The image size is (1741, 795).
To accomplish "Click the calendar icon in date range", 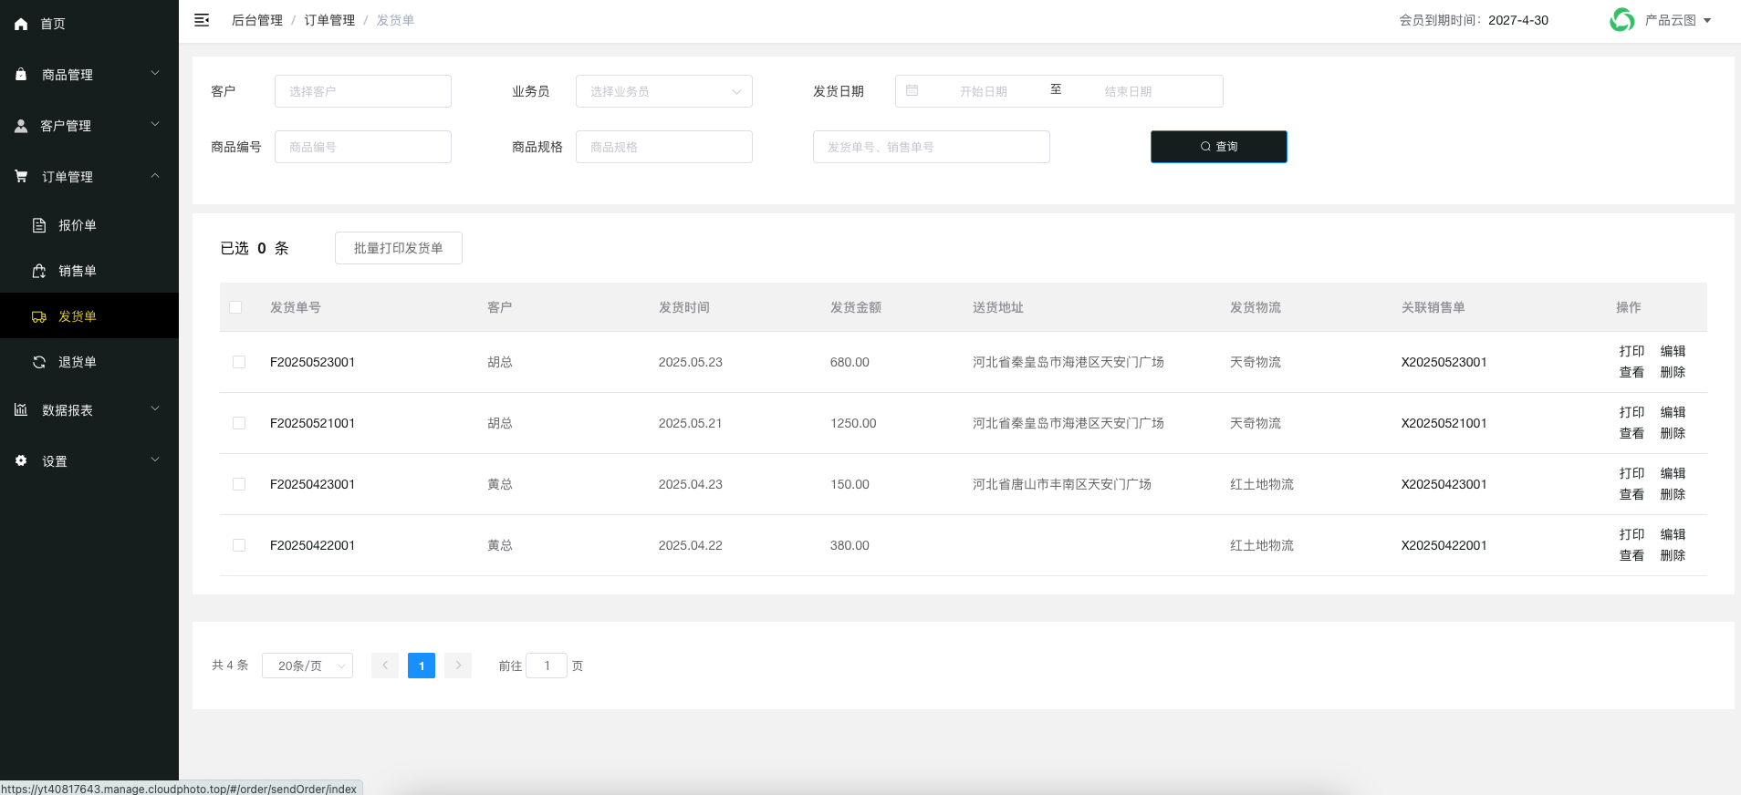I will 912,90.
